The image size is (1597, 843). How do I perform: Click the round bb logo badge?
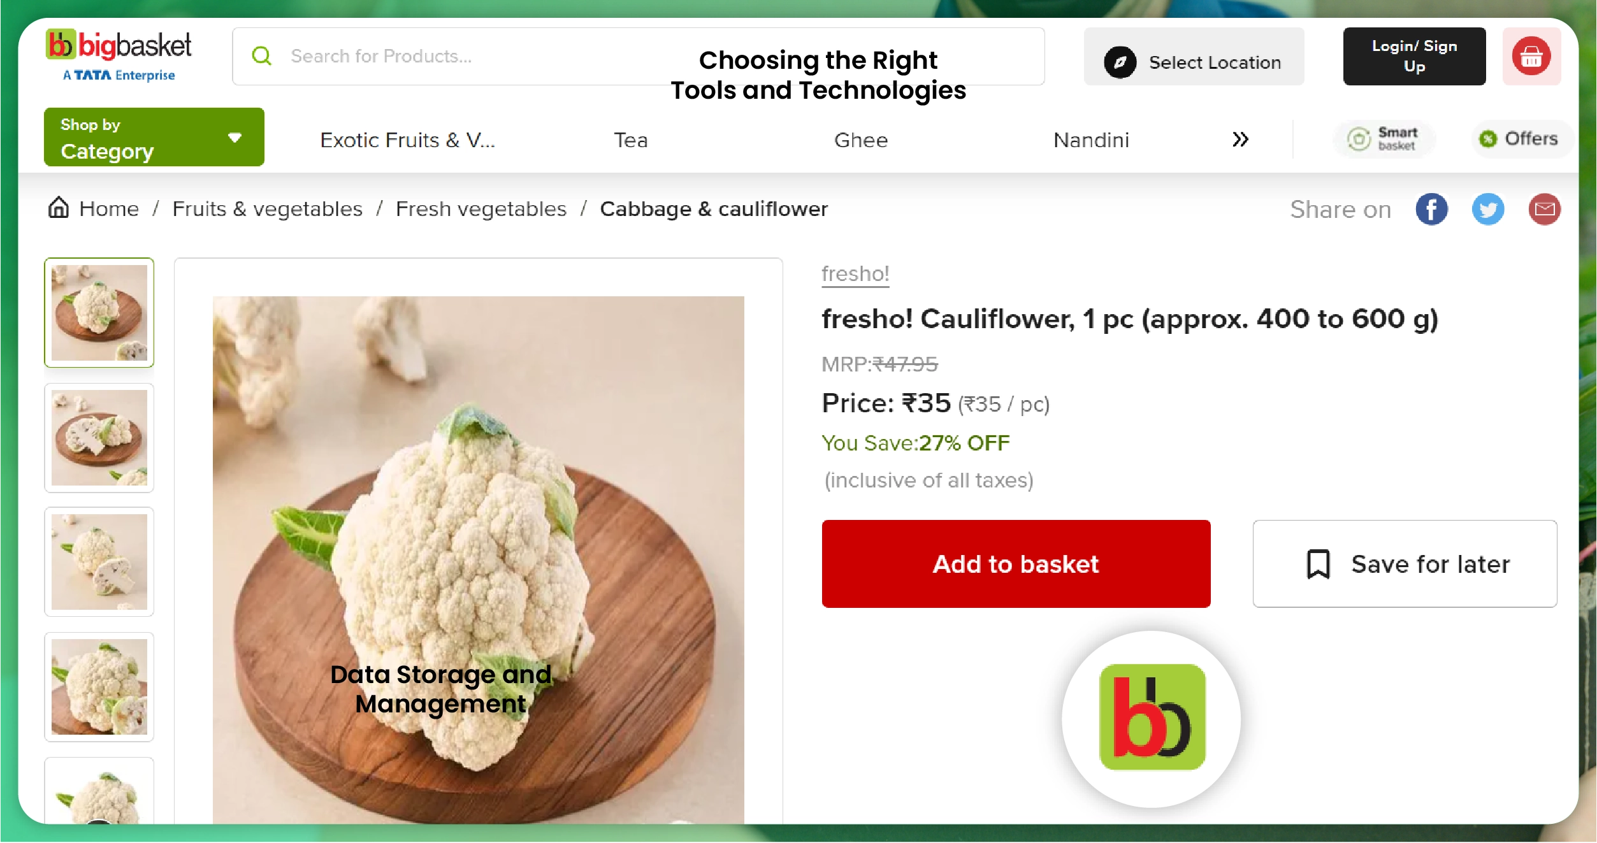click(1152, 718)
